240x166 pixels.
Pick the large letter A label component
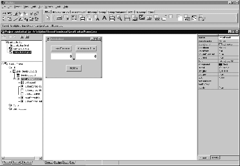click(x=104, y=18)
